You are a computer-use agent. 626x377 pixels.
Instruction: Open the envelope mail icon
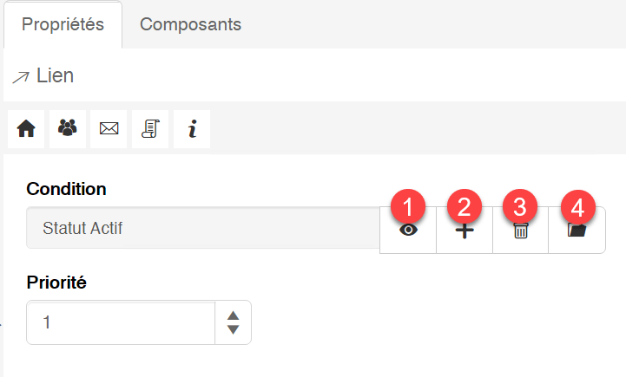[109, 129]
